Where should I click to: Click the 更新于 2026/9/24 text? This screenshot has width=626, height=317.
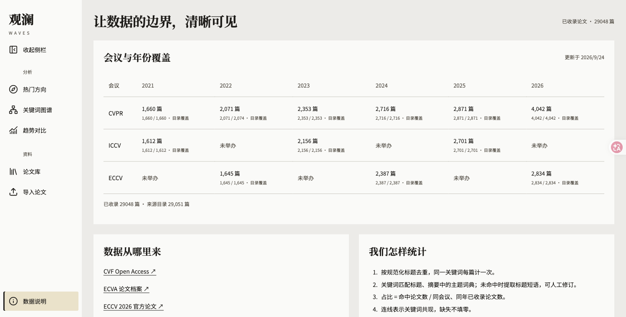[x=584, y=58]
